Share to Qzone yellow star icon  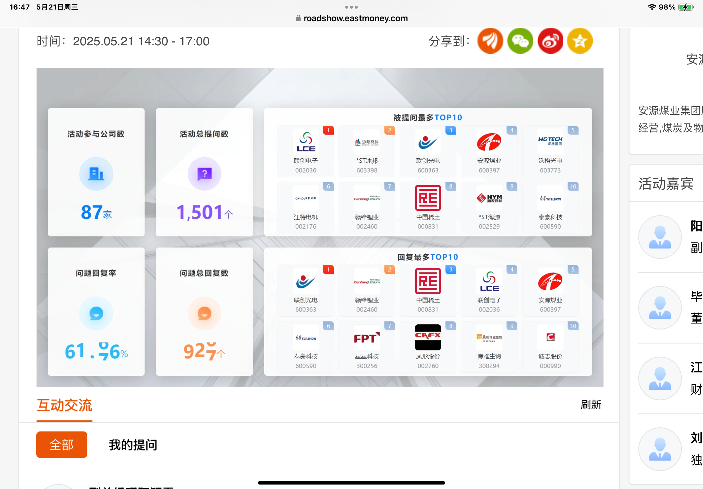(580, 41)
